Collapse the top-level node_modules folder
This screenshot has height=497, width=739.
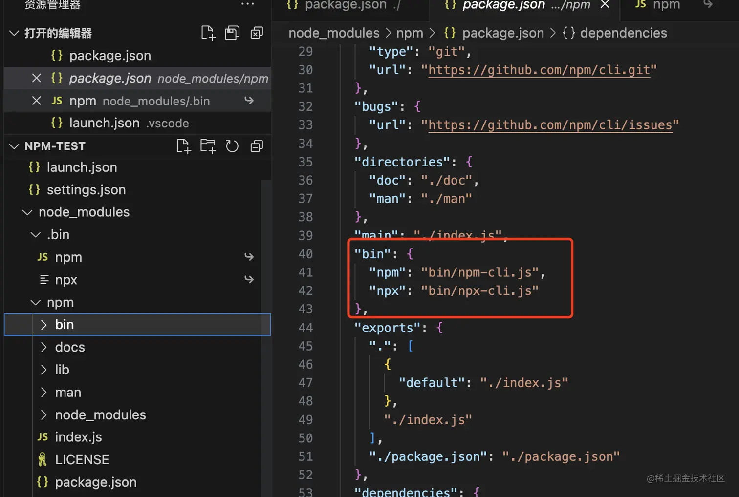(27, 212)
